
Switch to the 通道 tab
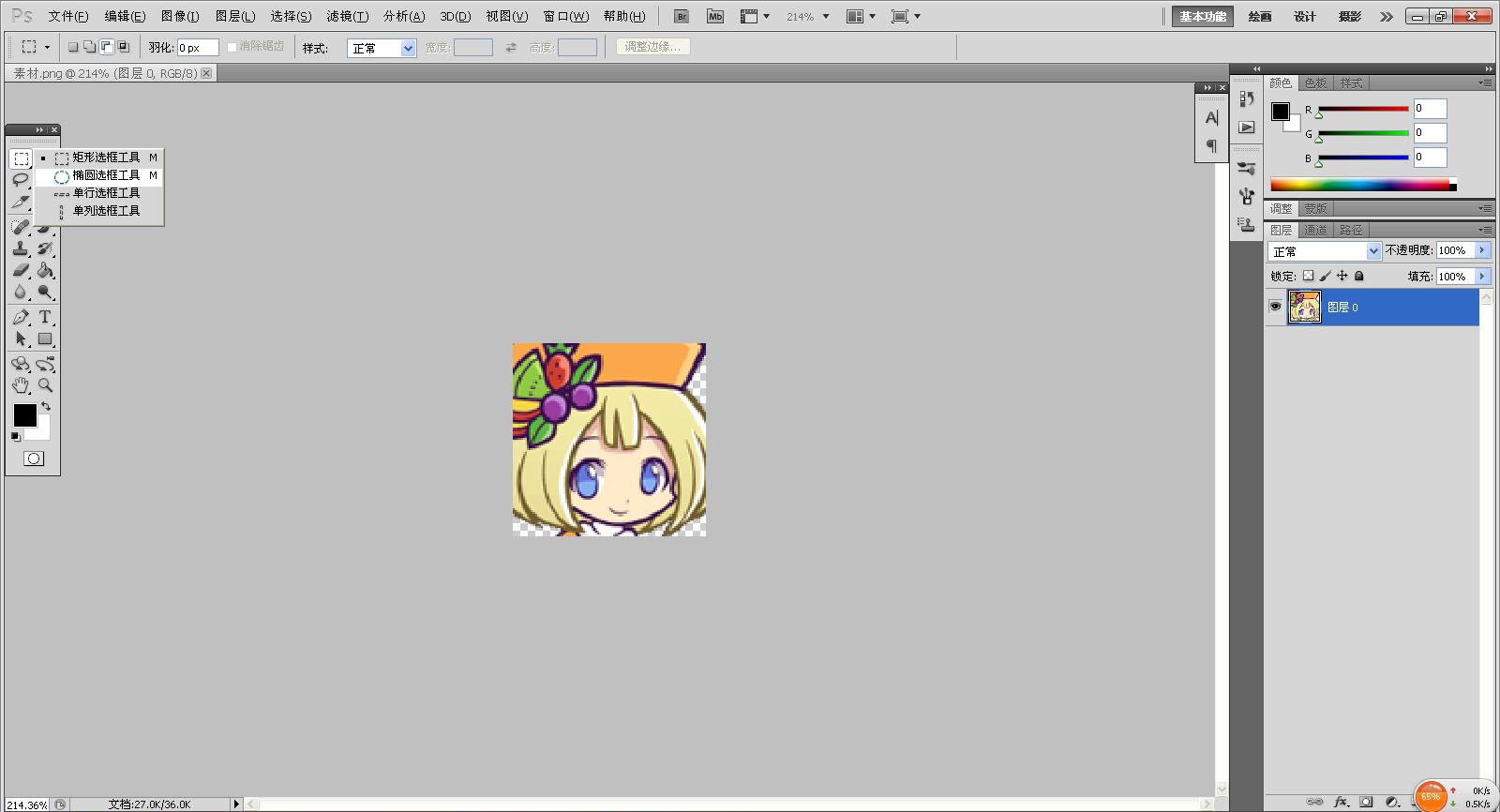click(x=1315, y=230)
